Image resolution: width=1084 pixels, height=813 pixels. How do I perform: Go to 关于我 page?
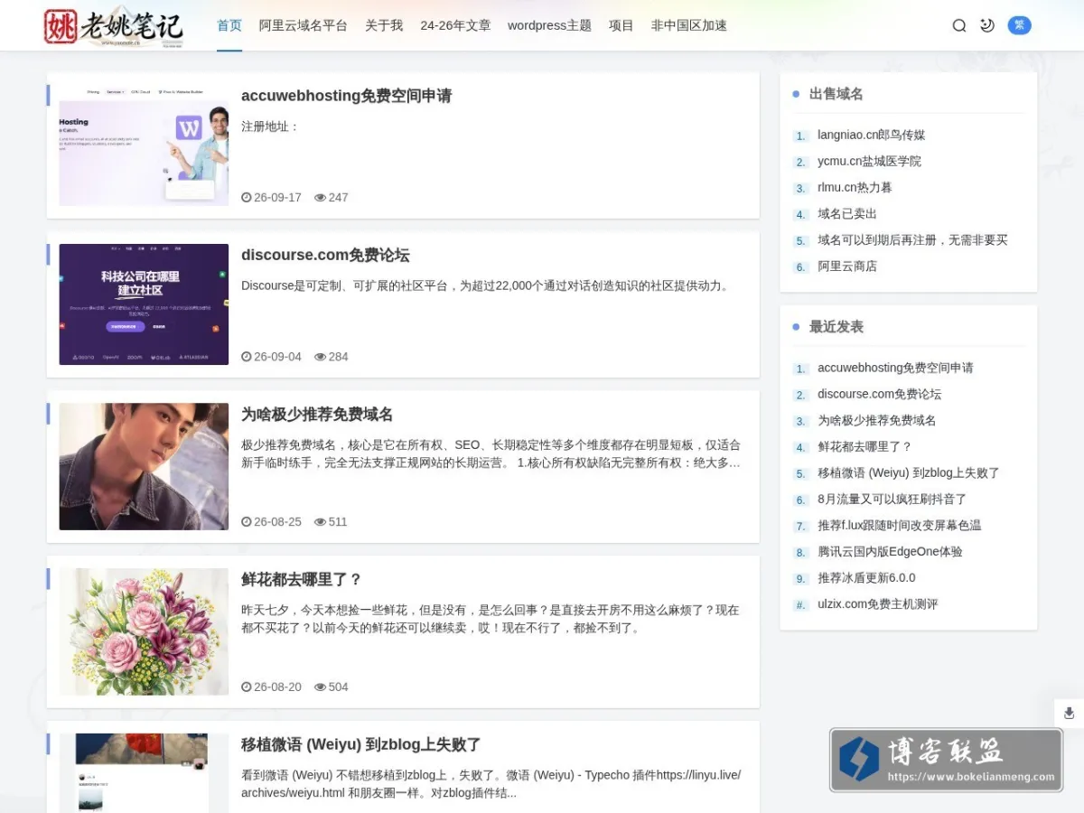pyautogui.click(x=384, y=25)
